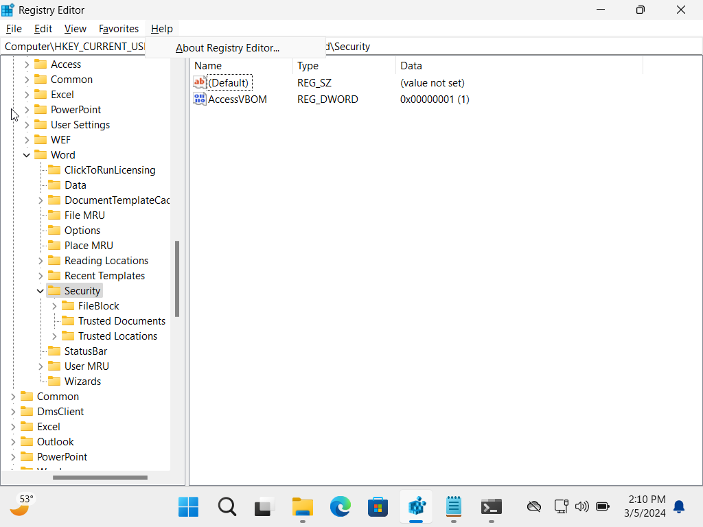
Task: Open the File menu
Action: point(14,29)
